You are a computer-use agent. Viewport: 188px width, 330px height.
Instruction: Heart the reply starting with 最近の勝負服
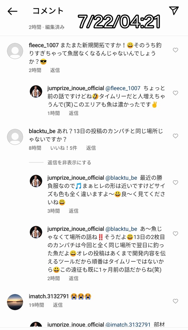coord(175,183)
